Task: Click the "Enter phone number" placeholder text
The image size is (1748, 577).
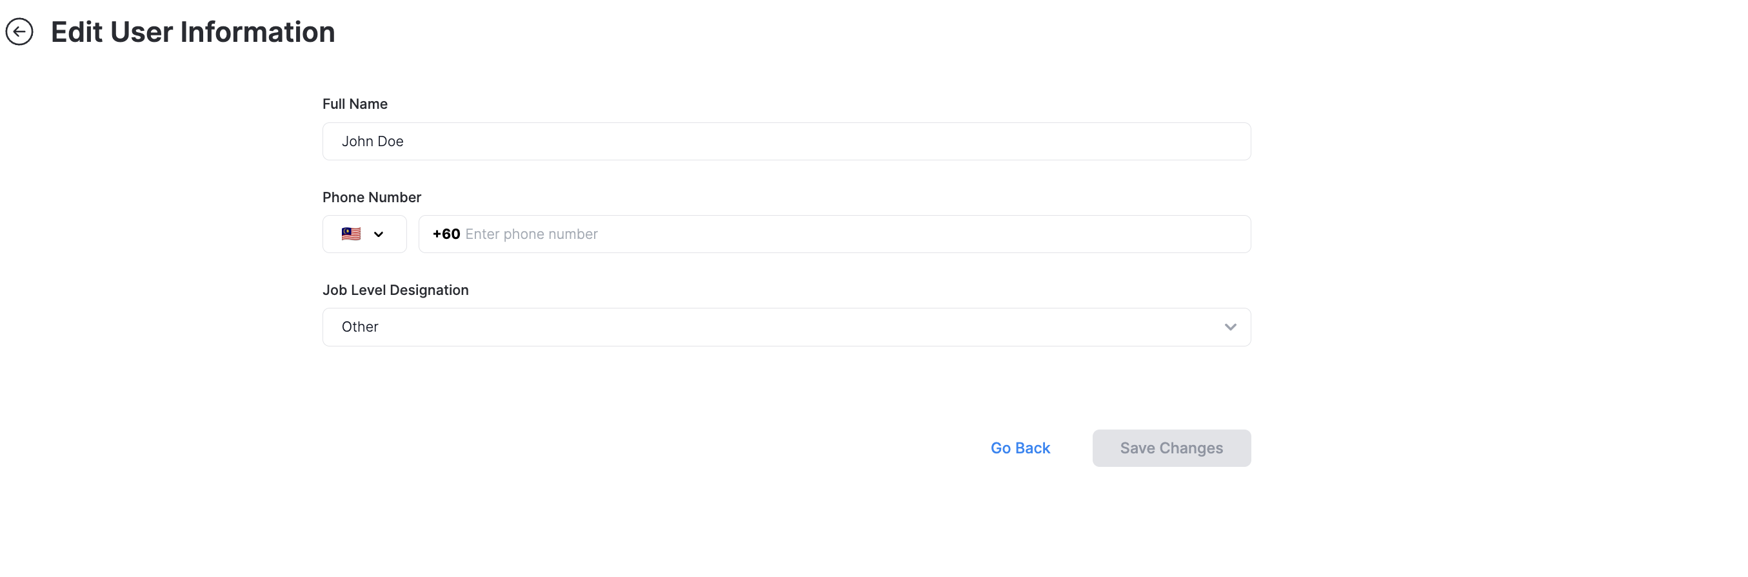Action: click(531, 234)
